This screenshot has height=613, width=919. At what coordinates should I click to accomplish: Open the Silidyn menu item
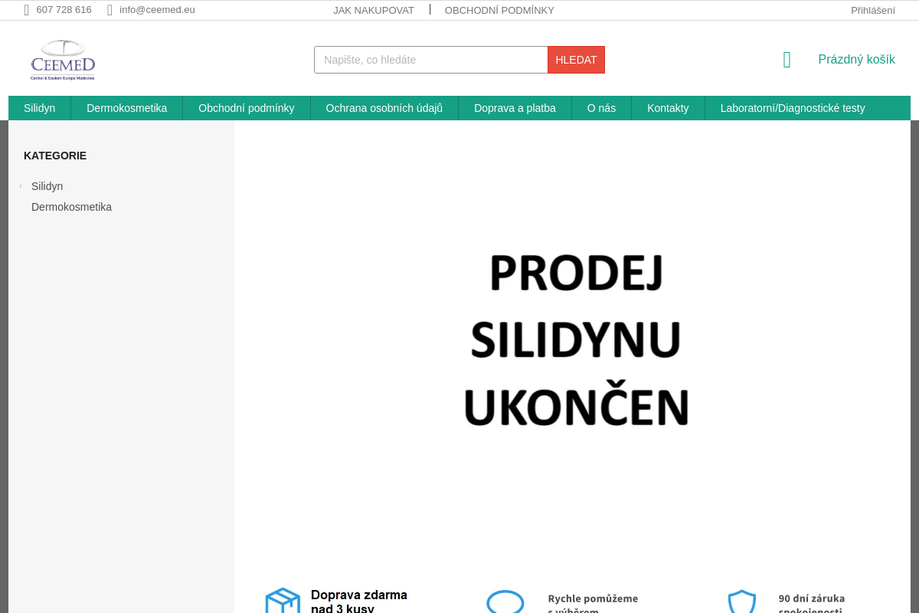[x=40, y=108]
